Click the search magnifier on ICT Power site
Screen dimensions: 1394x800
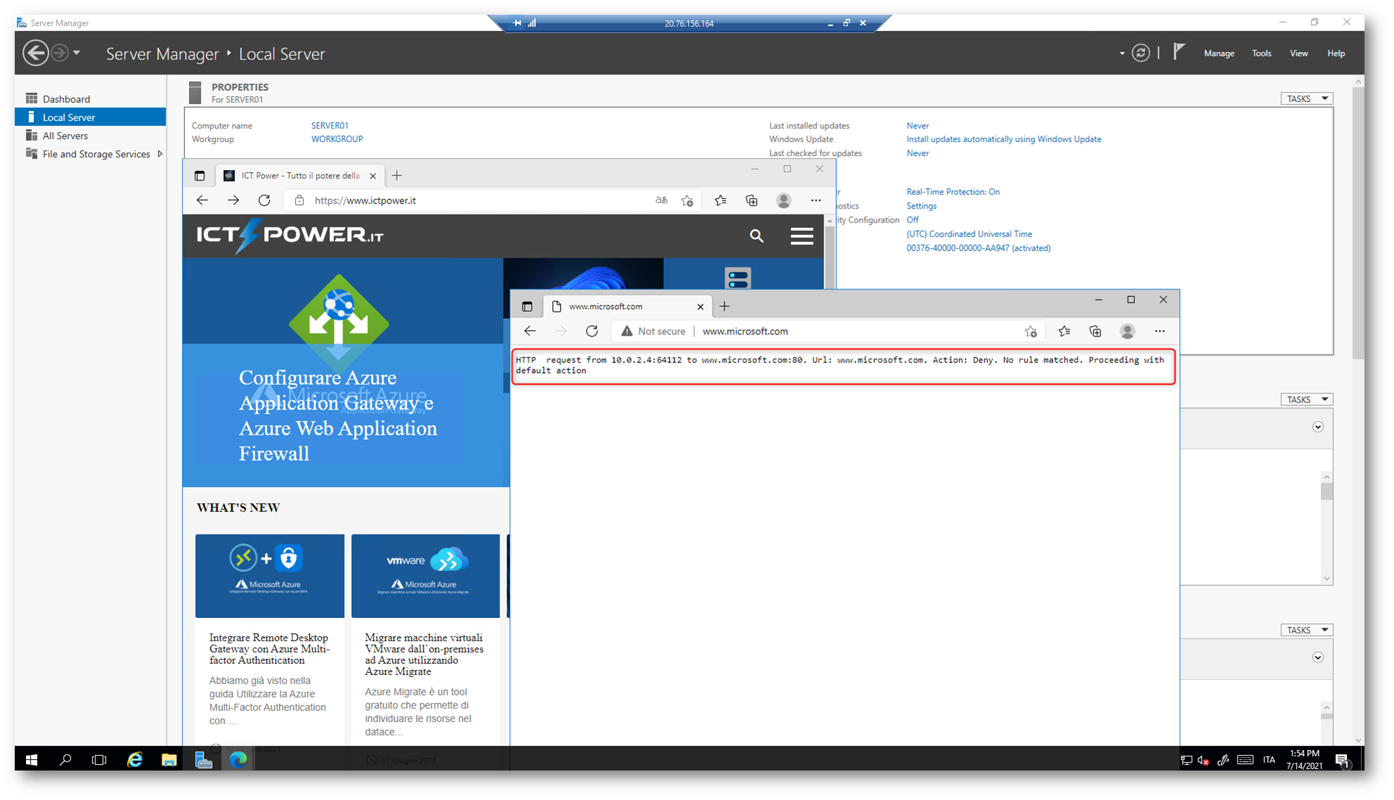[756, 236]
